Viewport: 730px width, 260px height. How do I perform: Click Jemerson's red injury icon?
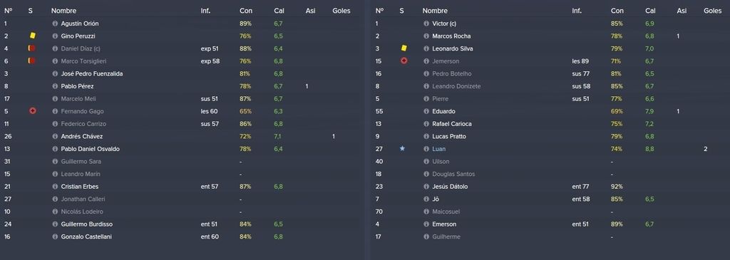pos(403,61)
